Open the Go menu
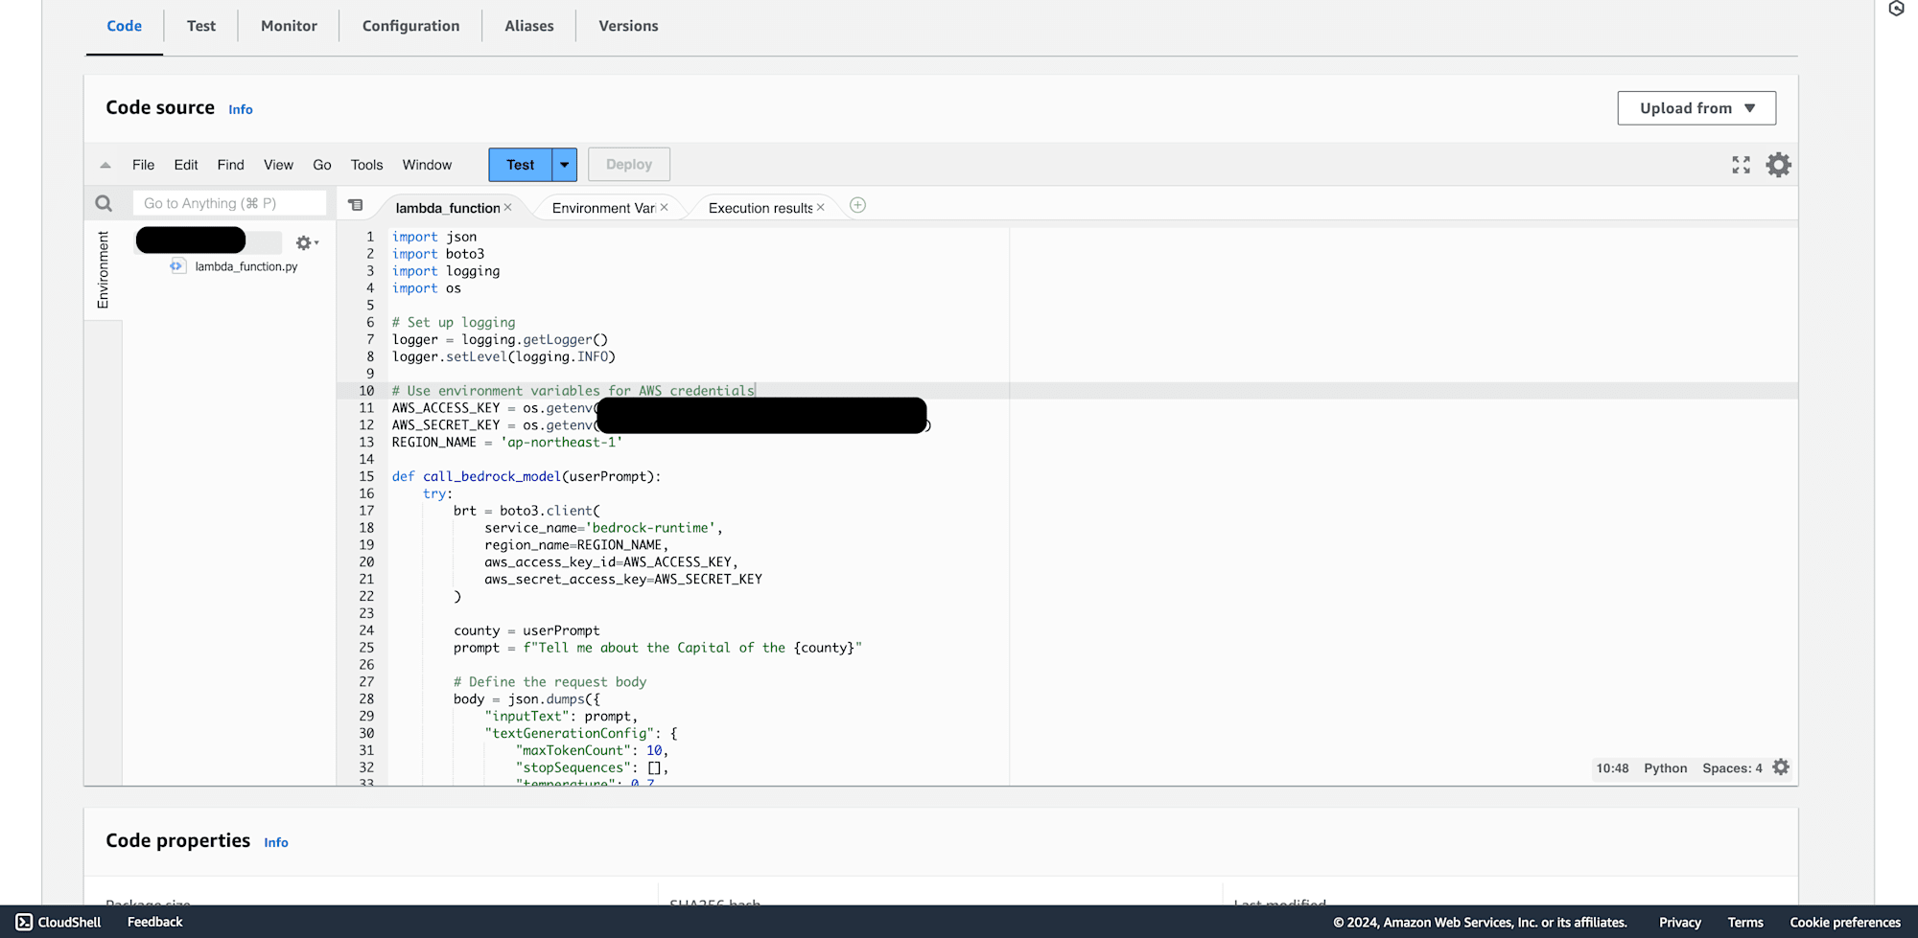This screenshot has width=1918, height=938. point(322,165)
